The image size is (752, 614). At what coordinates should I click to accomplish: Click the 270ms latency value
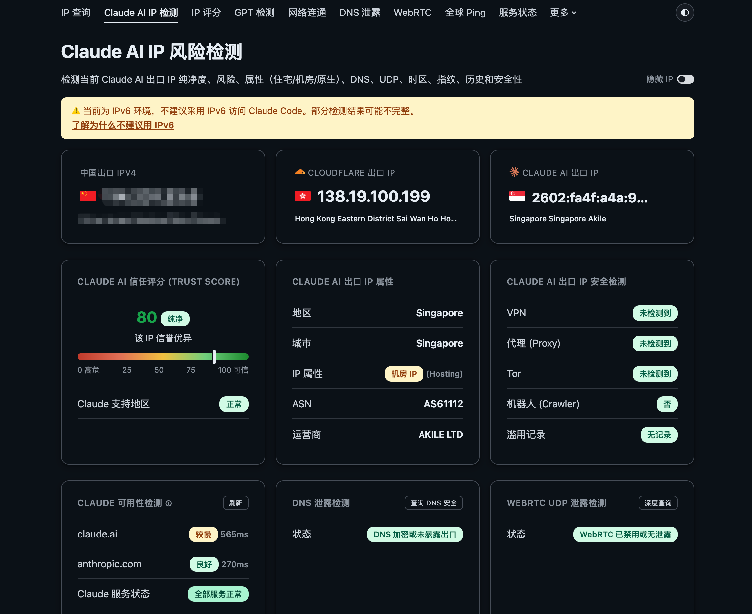(x=235, y=564)
